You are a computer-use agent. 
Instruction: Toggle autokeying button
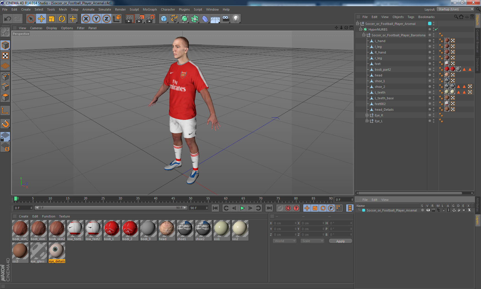point(288,208)
